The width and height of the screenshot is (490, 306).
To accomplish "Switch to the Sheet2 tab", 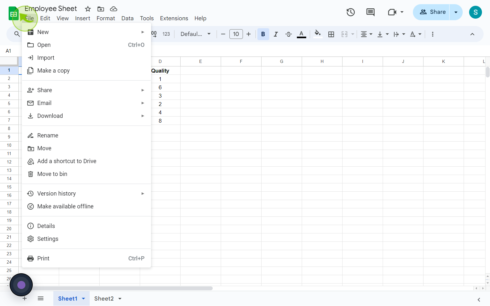I will [x=104, y=299].
